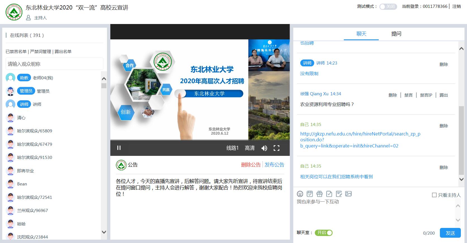Enter fullscreen video mode
This screenshot has height=243, width=467.
(x=277, y=148)
